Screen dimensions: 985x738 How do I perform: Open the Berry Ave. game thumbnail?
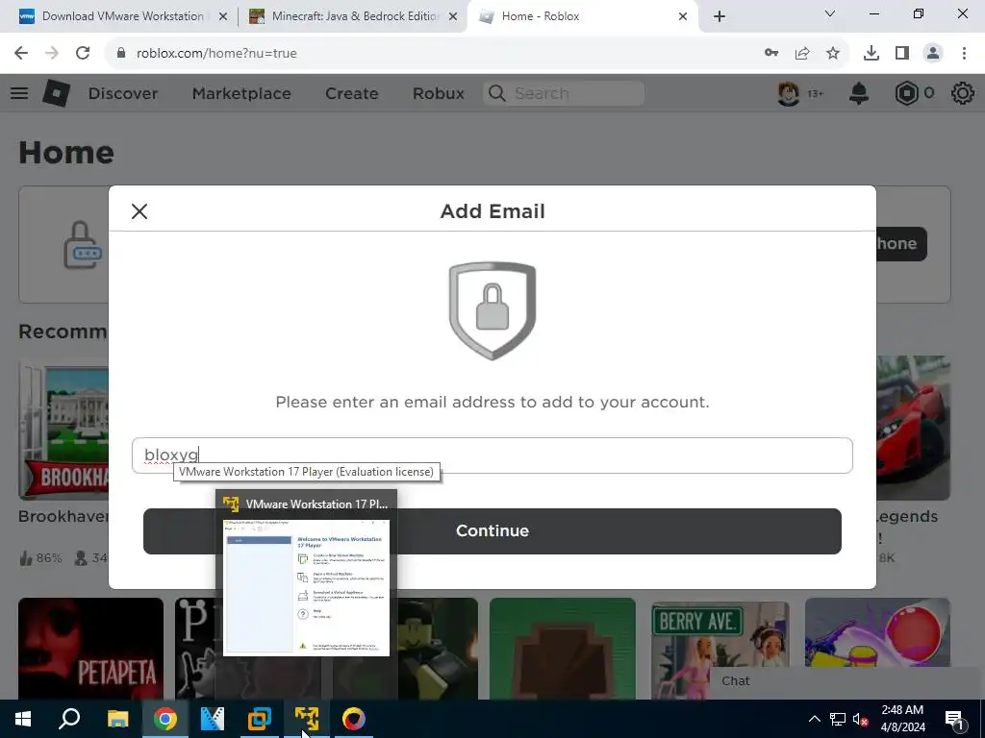pos(720,649)
